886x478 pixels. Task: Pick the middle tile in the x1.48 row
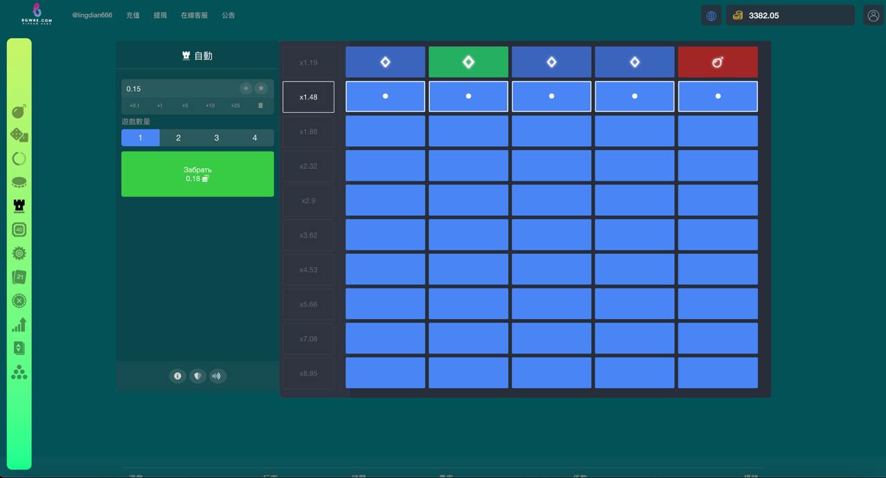pyautogui.click(x=551, y=96)
